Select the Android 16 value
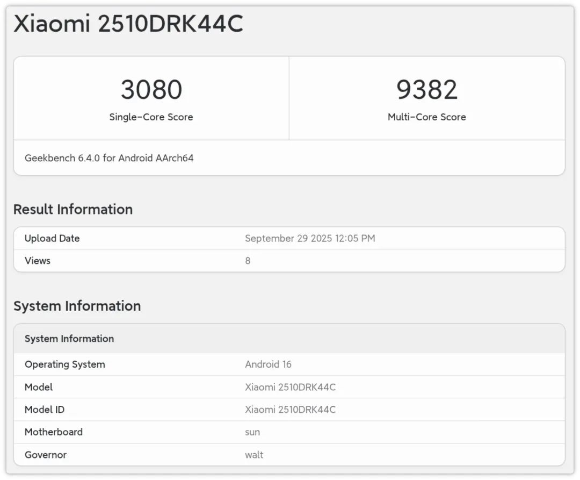 (x=268, y=364)
